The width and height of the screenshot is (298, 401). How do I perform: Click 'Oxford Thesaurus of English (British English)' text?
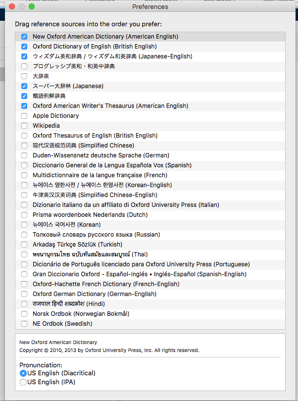coord(95,136)
